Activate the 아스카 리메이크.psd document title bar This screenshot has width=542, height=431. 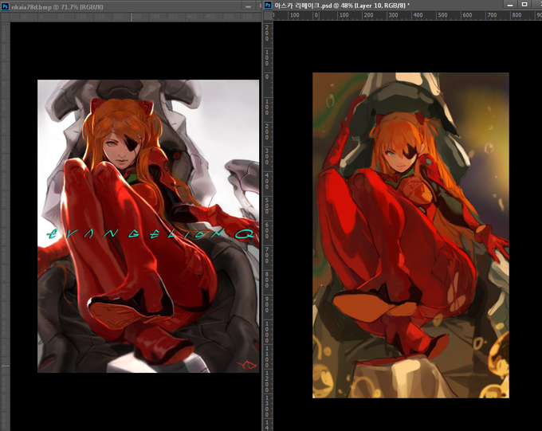[403, 6]
